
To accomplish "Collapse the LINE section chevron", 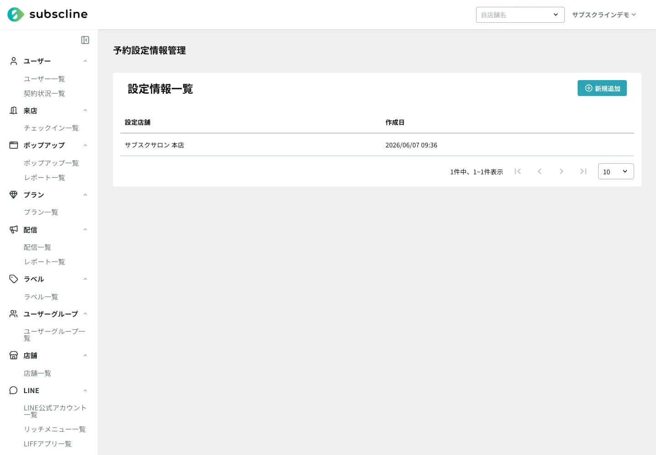I will tap(85, 390).
